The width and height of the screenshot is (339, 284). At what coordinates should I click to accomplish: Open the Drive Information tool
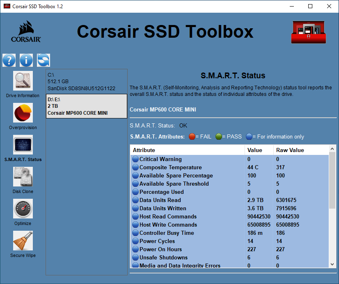tap(23, 81)
